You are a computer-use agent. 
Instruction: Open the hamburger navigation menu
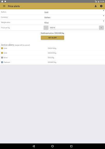point(4,6)
